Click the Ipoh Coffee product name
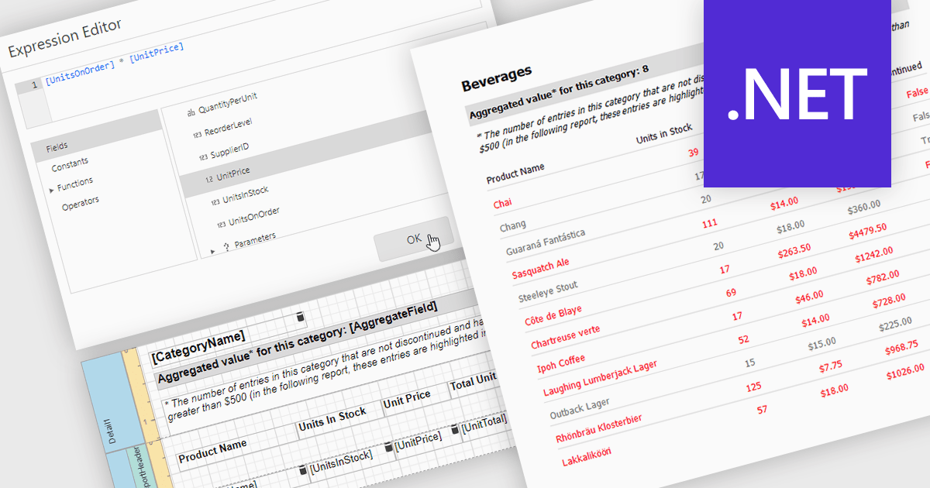The image size is (930, 488). (561, 363)
